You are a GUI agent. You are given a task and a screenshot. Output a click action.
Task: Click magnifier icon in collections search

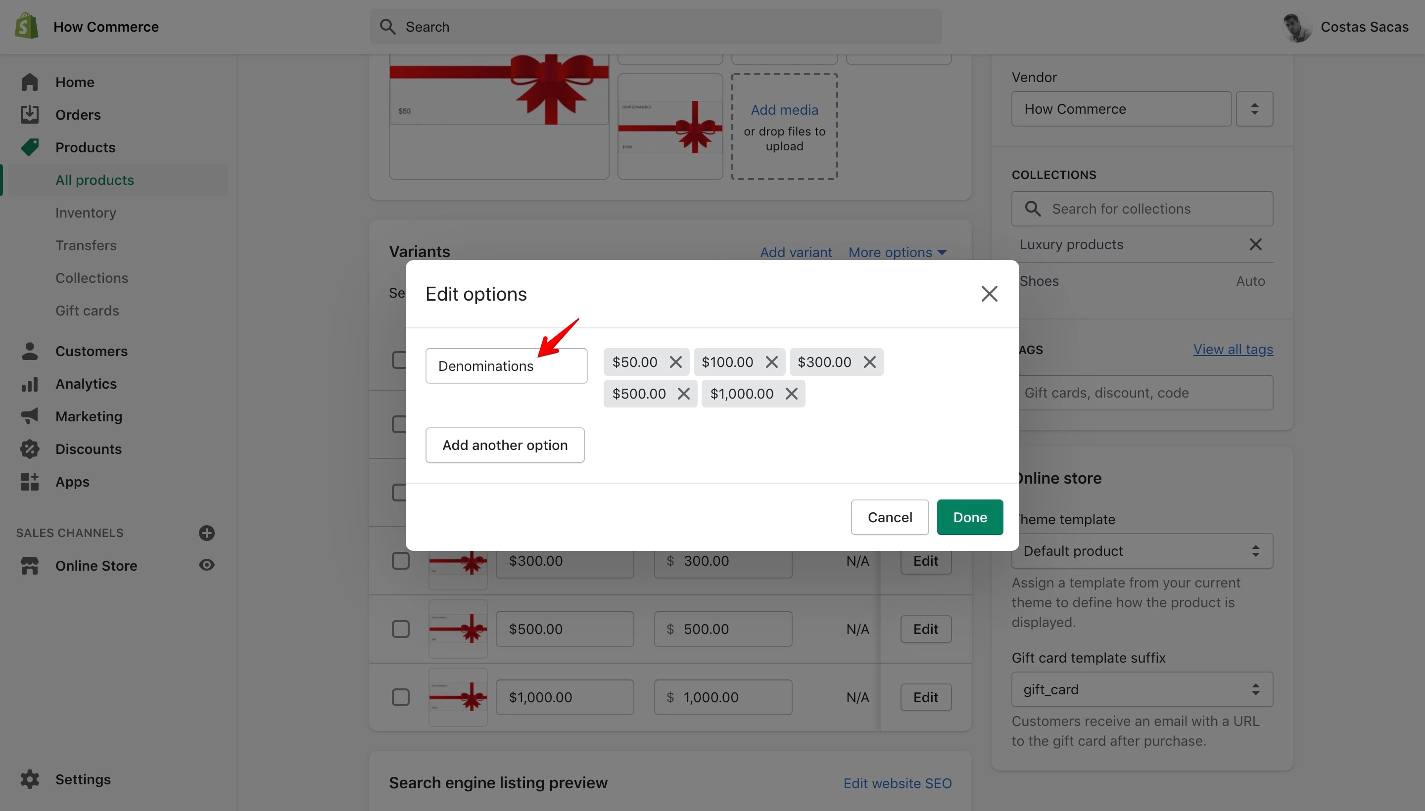click(1033, 209)
